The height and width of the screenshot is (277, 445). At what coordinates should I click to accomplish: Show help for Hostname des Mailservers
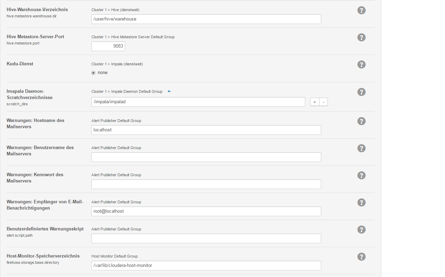pos(361,121)
